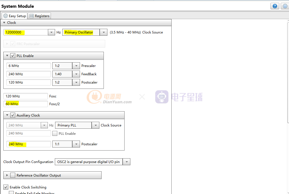Open the Auxiliary Clock 1:1 Postscaler dropdown
This screenshot has height=194, width=289.
(76, 144)
